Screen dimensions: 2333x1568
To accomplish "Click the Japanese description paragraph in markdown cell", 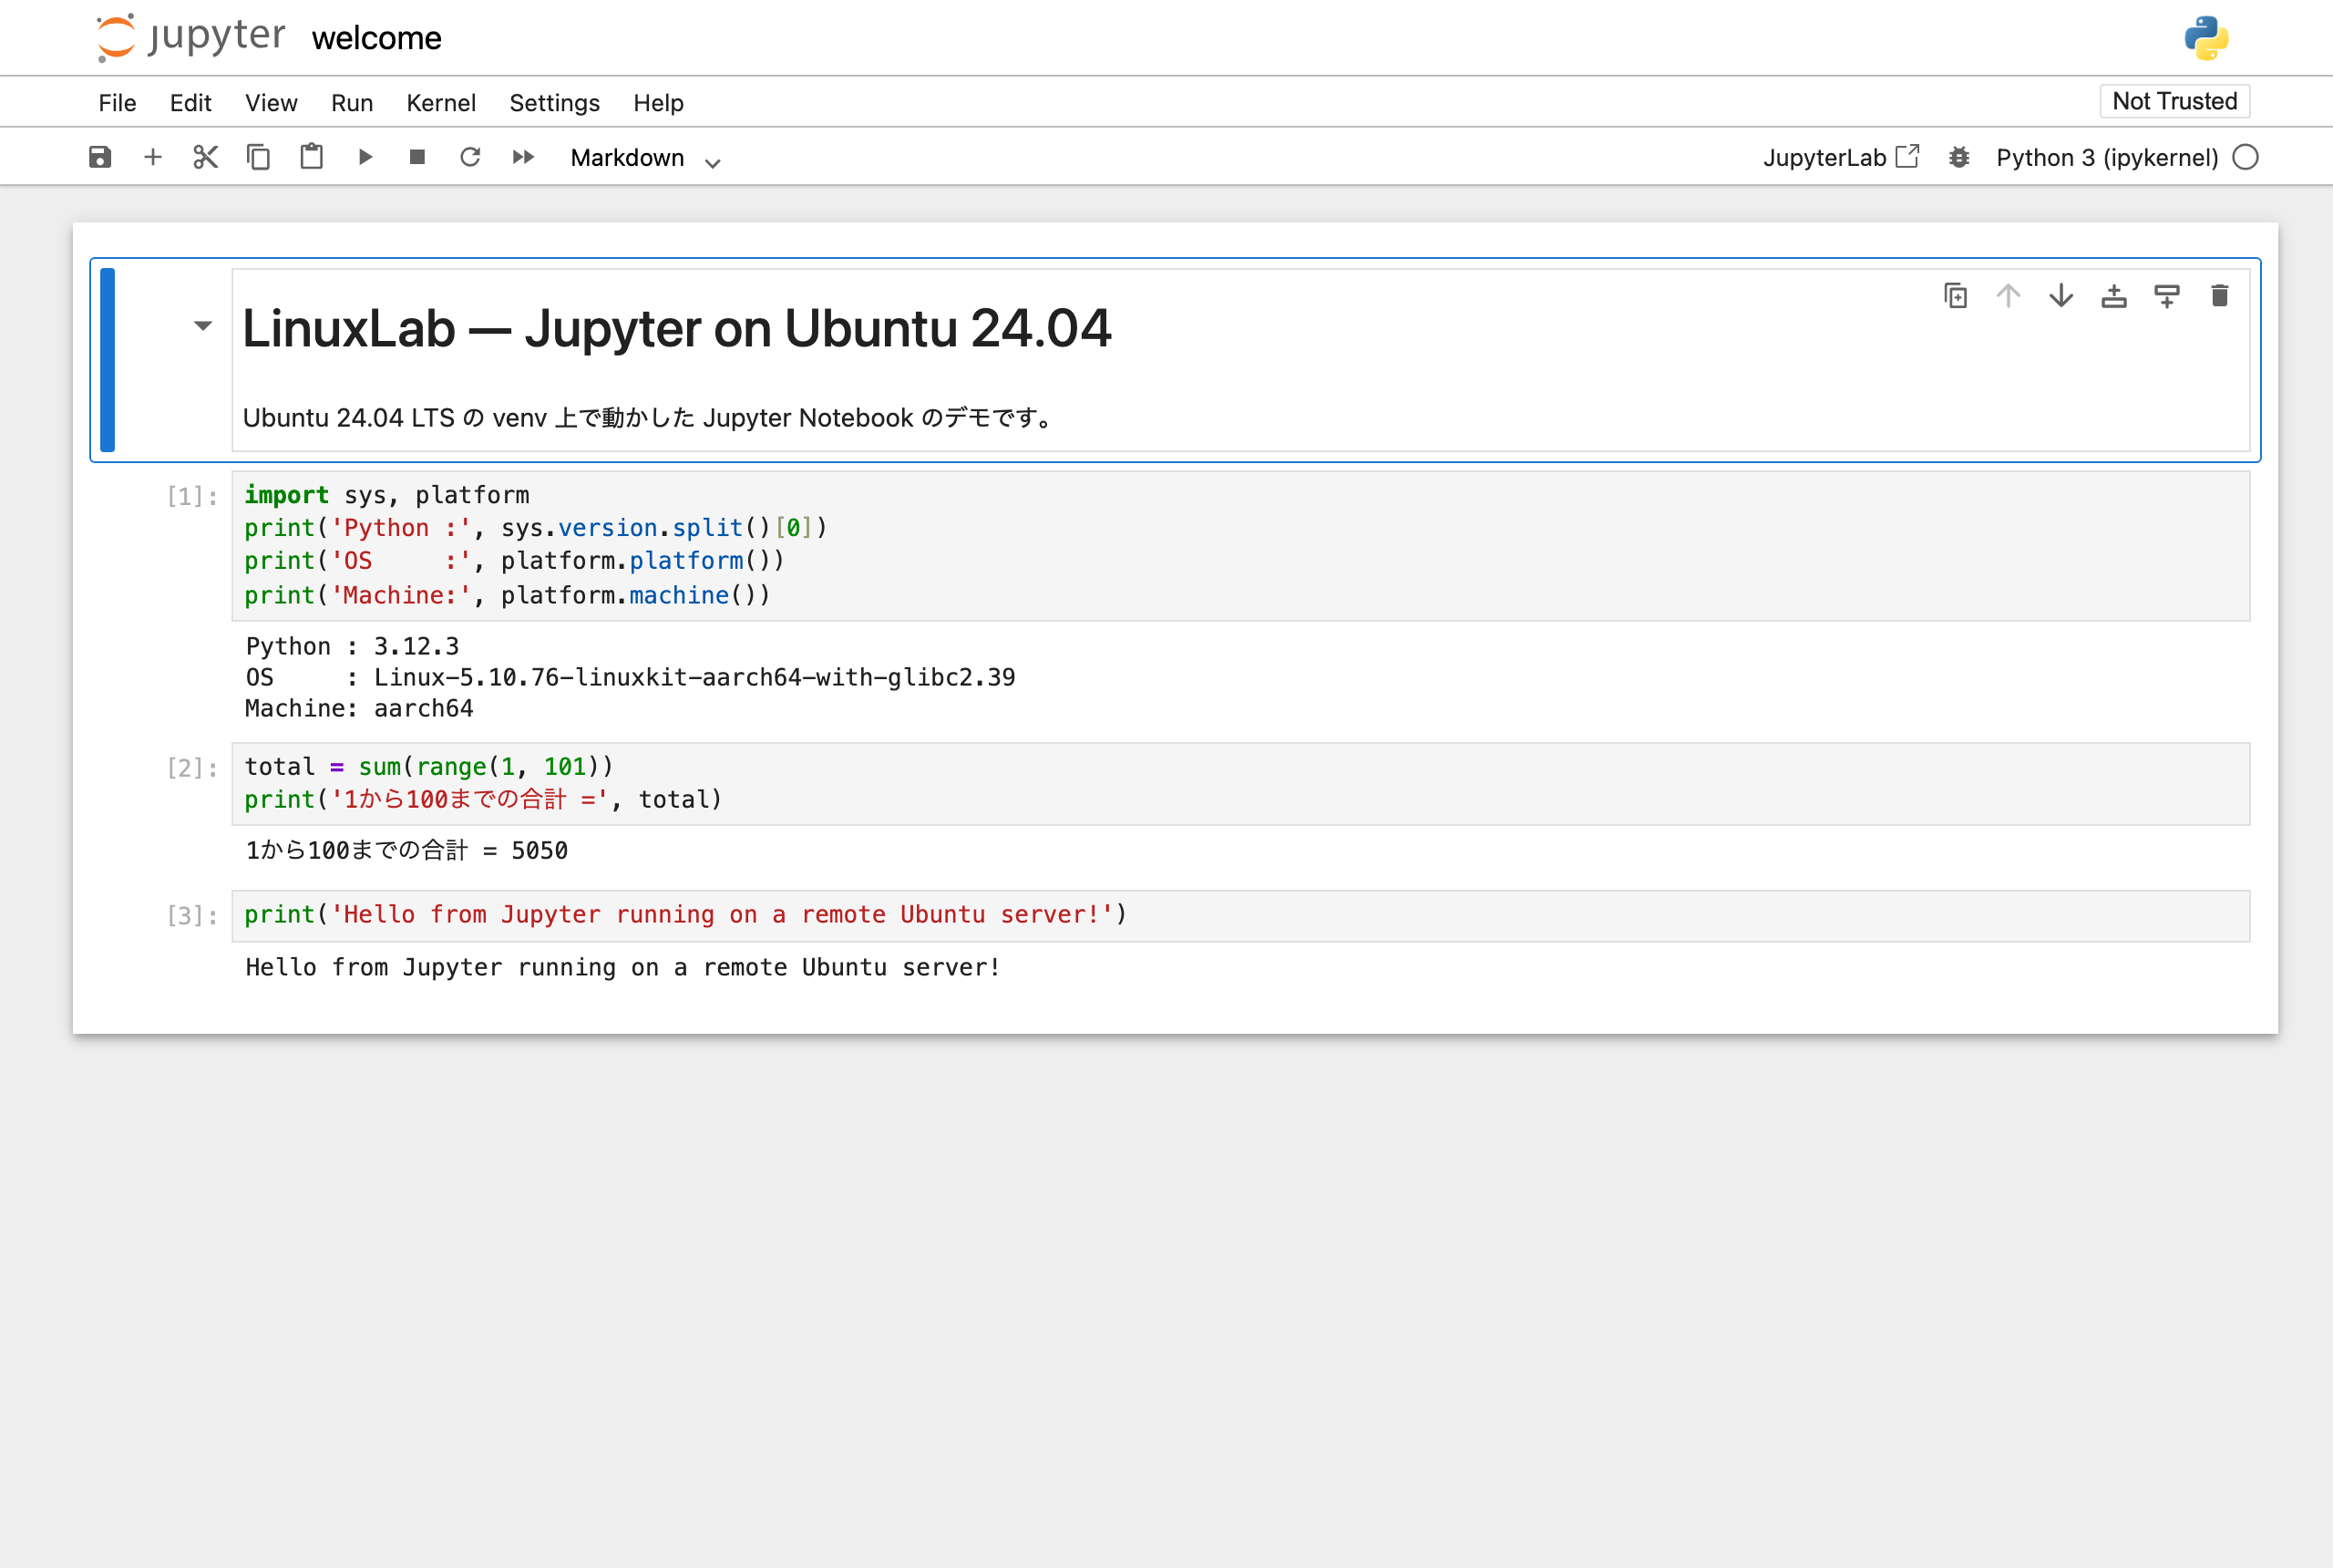I will [649, 418].
